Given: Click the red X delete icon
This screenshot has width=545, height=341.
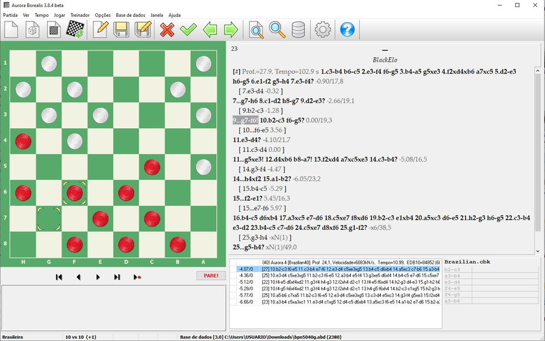Looking at the screenshot, I should [x=167, y=30].
